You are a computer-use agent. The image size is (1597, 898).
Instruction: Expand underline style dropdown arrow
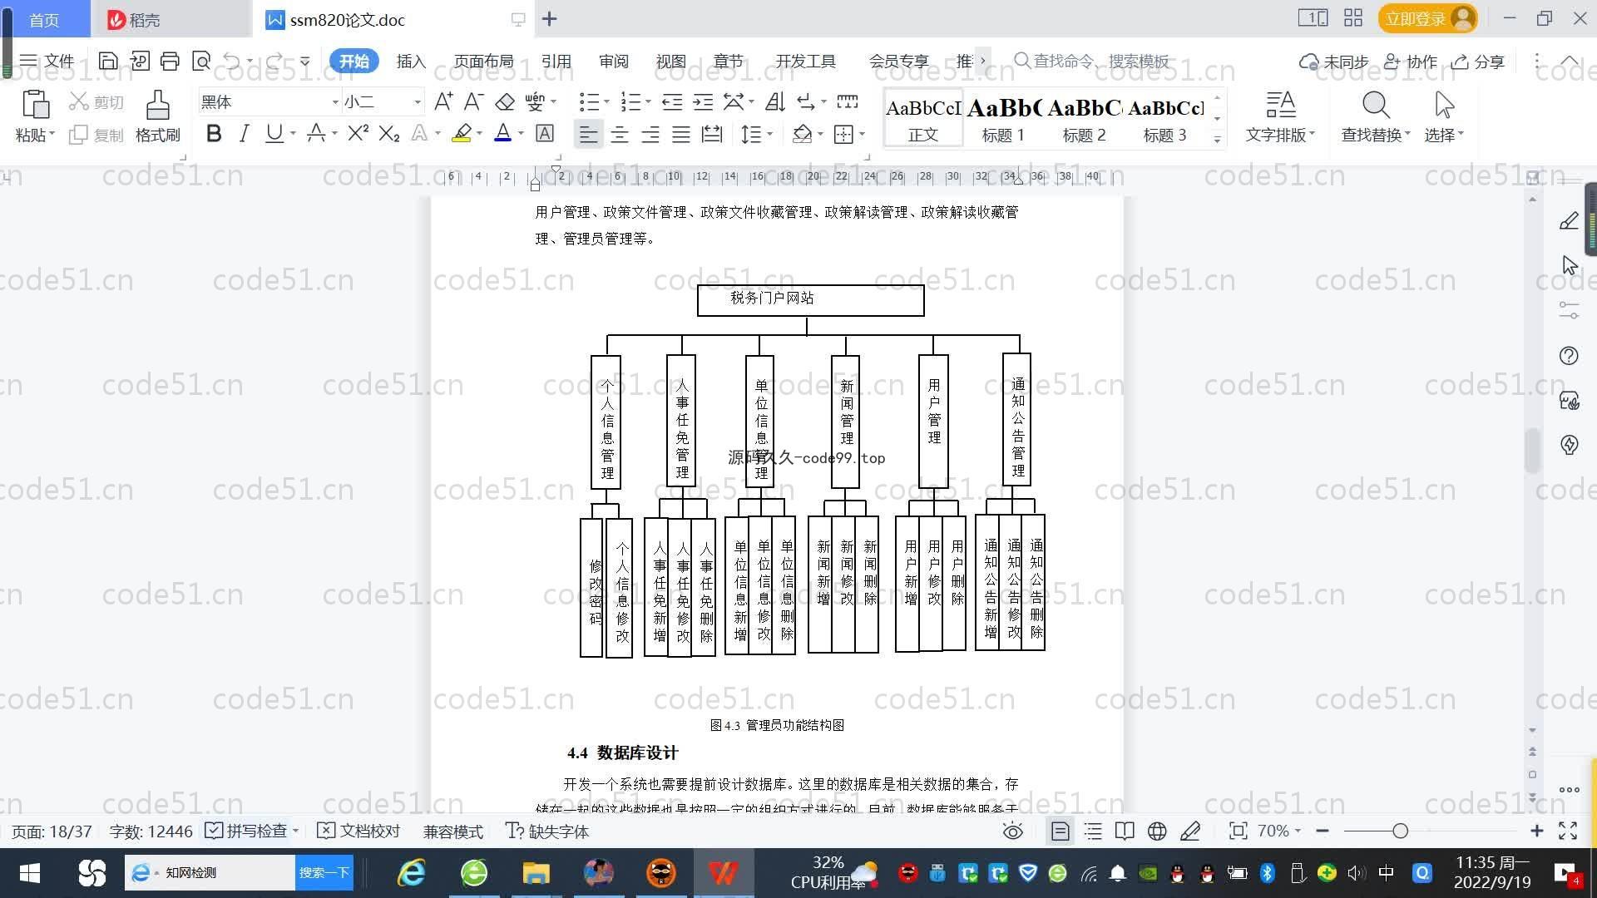293,134
